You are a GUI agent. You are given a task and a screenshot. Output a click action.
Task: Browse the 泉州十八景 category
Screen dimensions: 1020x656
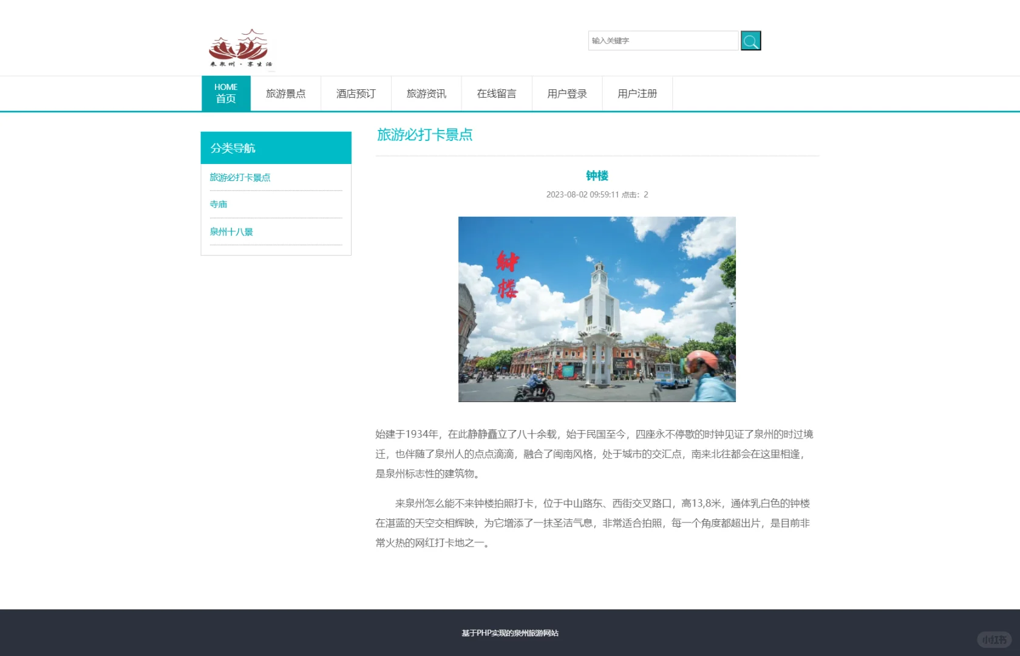pyautogui.click(x=232, y=231)
